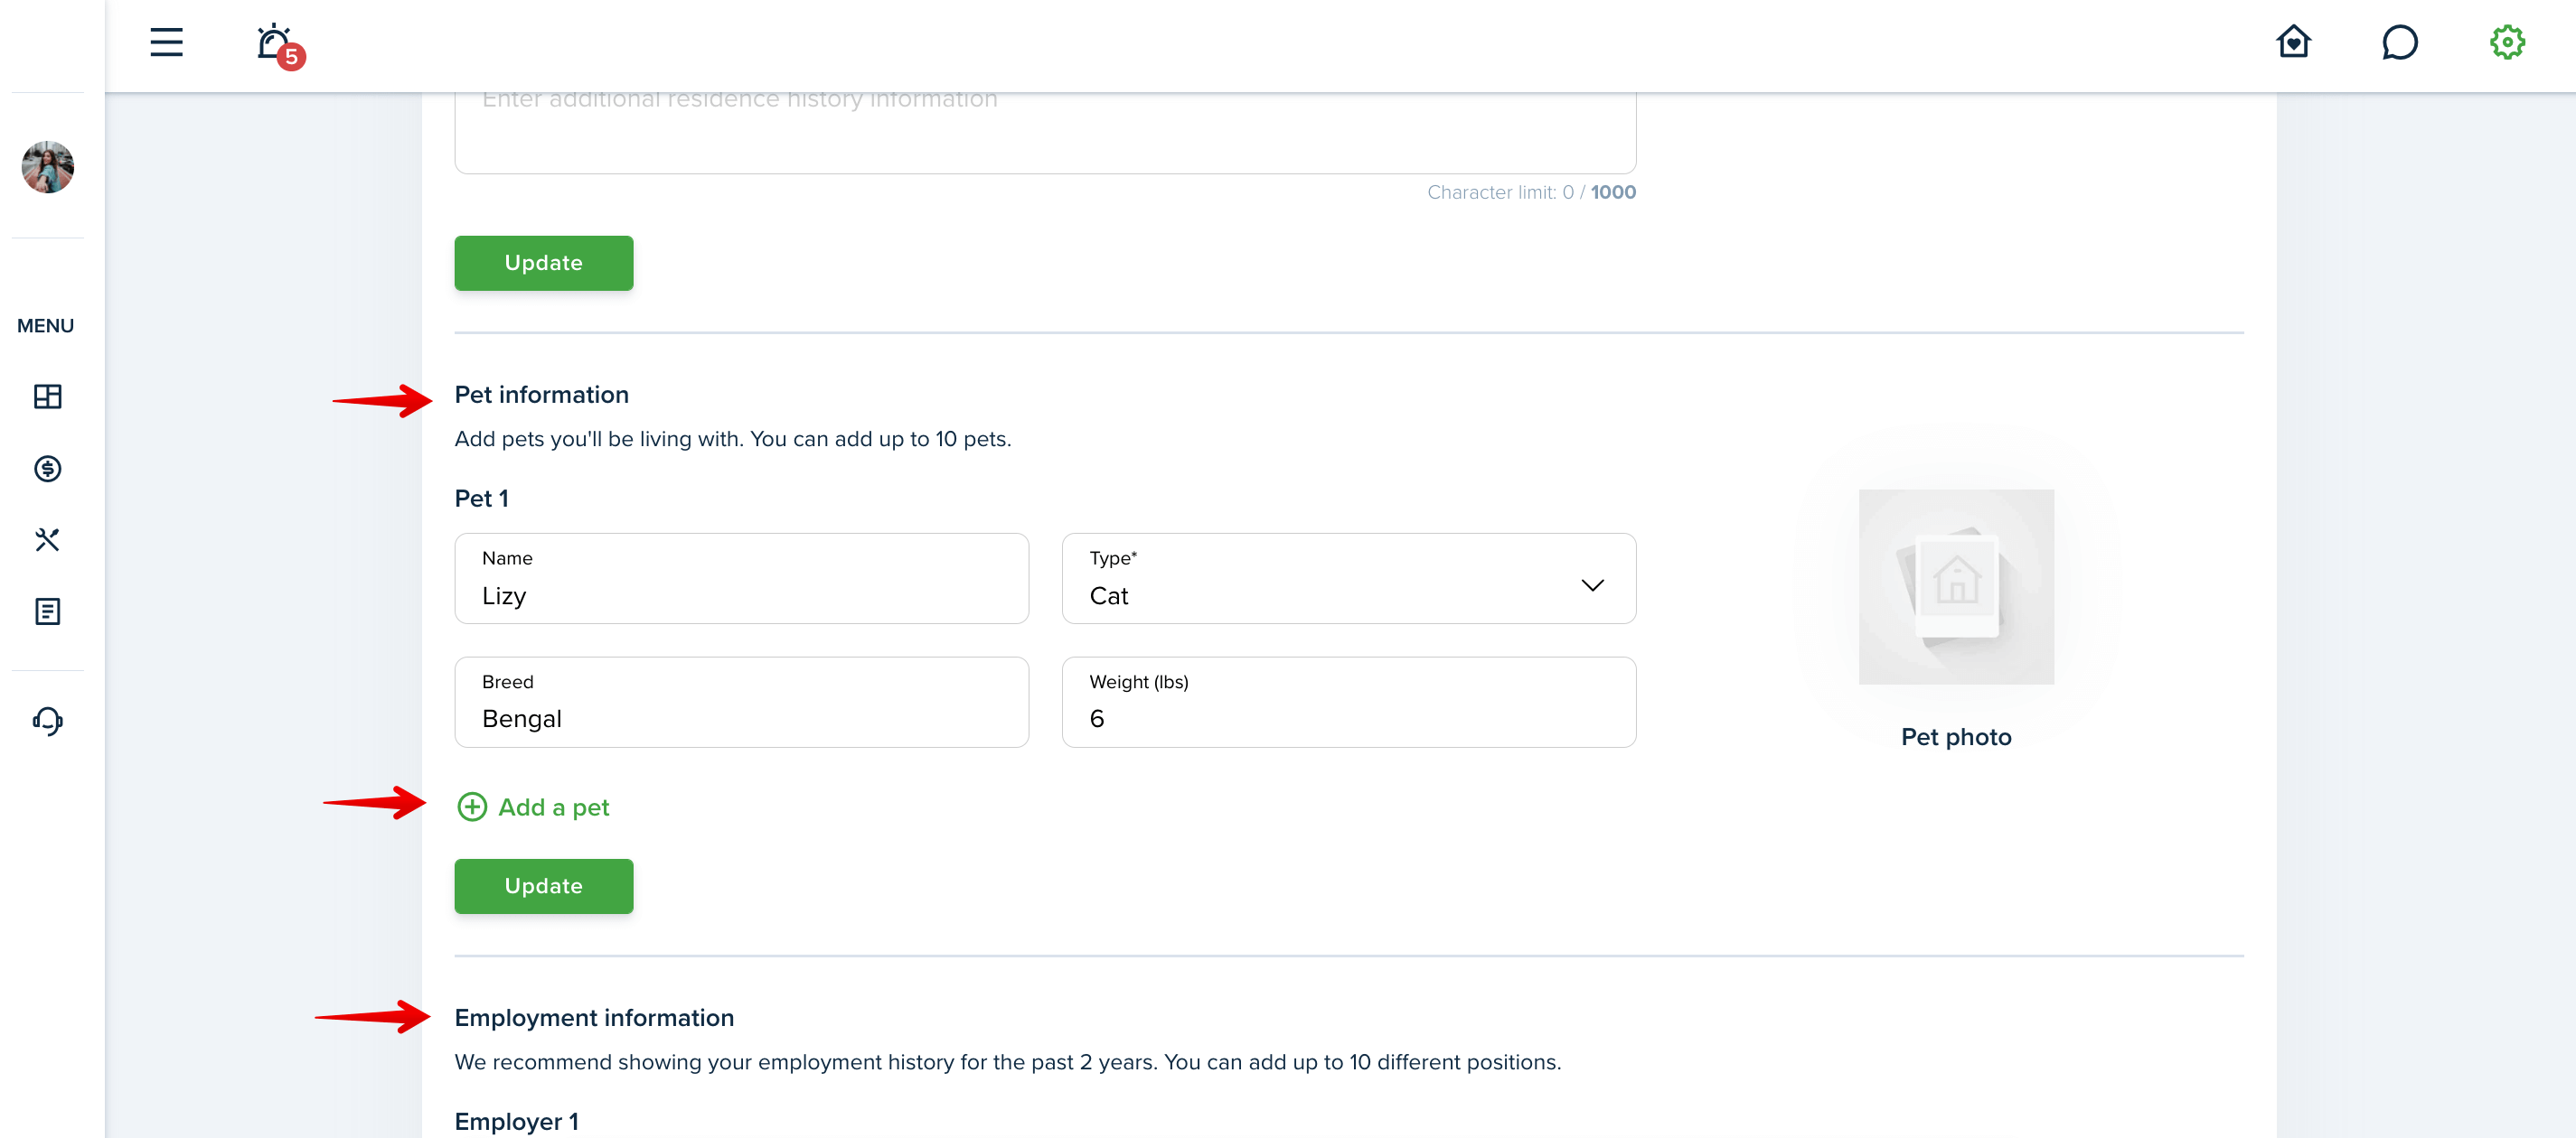Open the payments dollar icon in sidebar

click(47, 469)
